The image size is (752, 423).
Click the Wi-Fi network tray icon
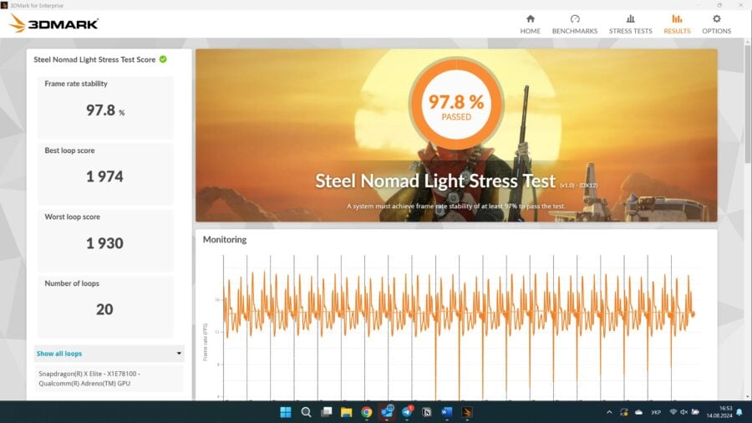coord(673,412)
